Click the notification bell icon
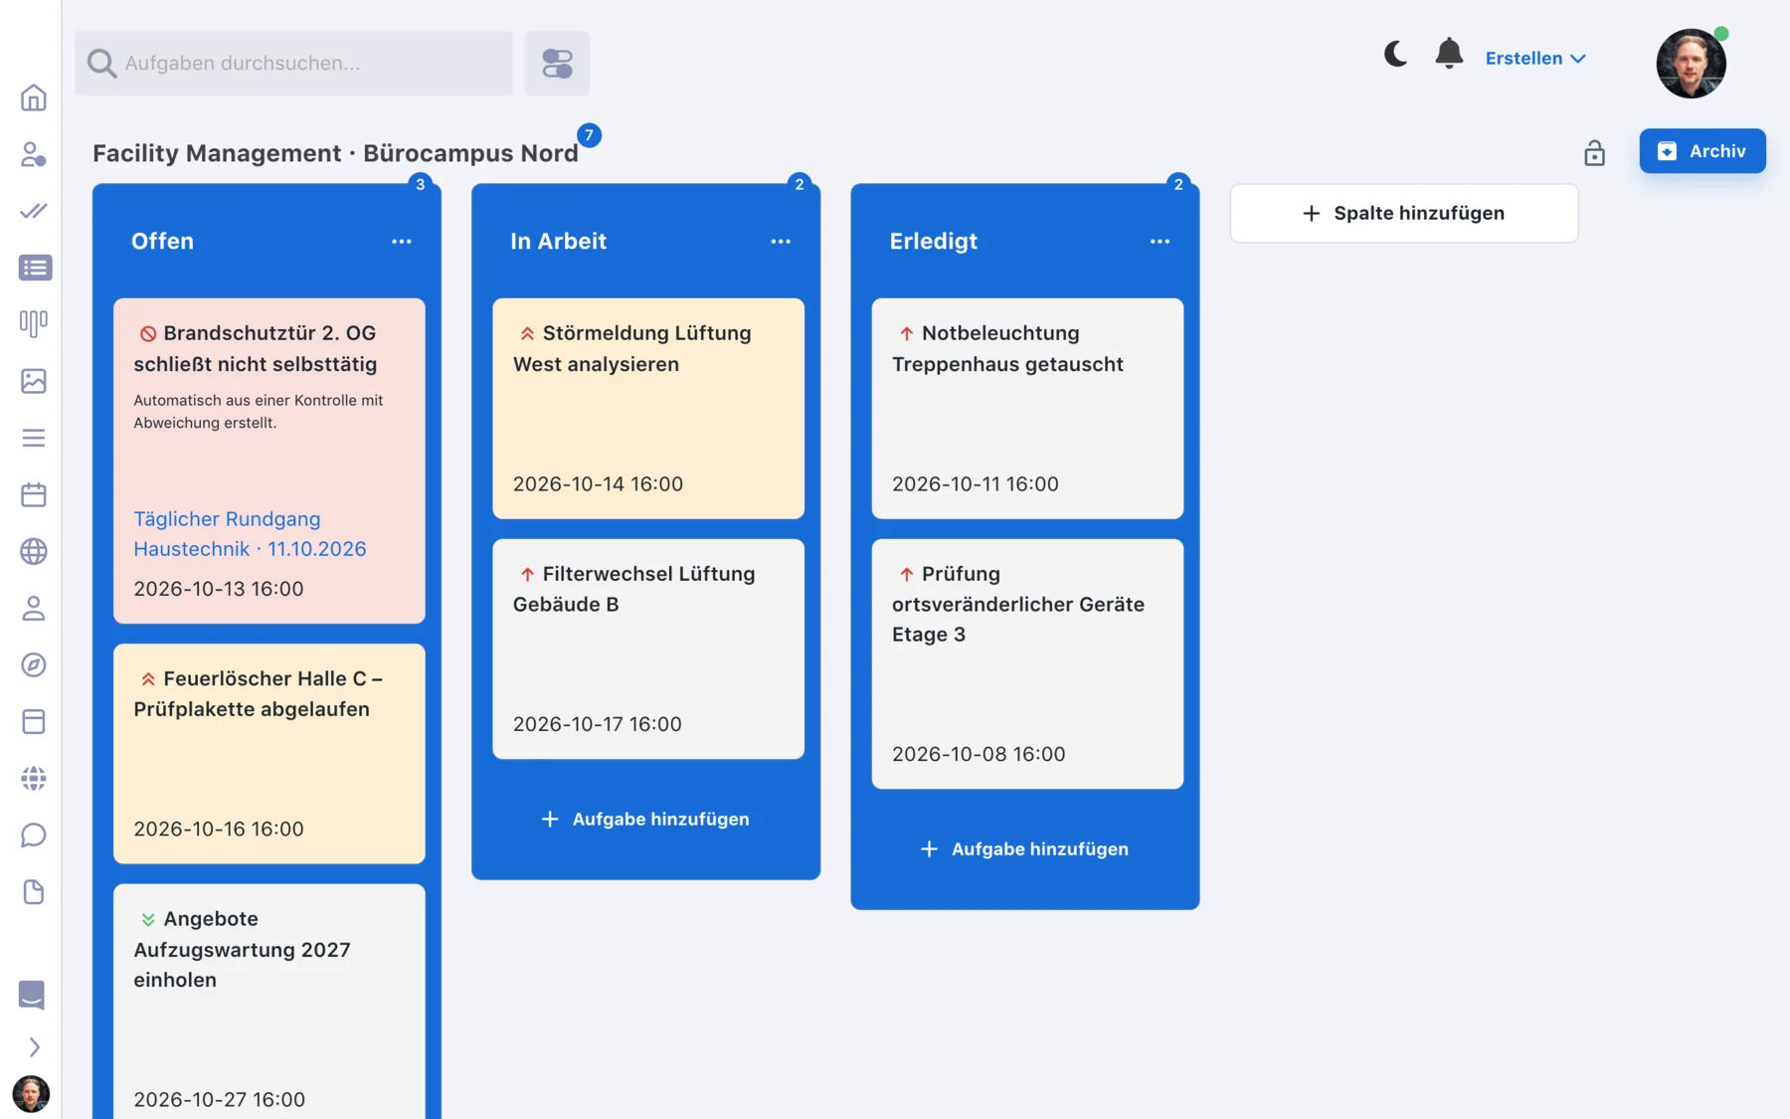 click(1449, 54)
